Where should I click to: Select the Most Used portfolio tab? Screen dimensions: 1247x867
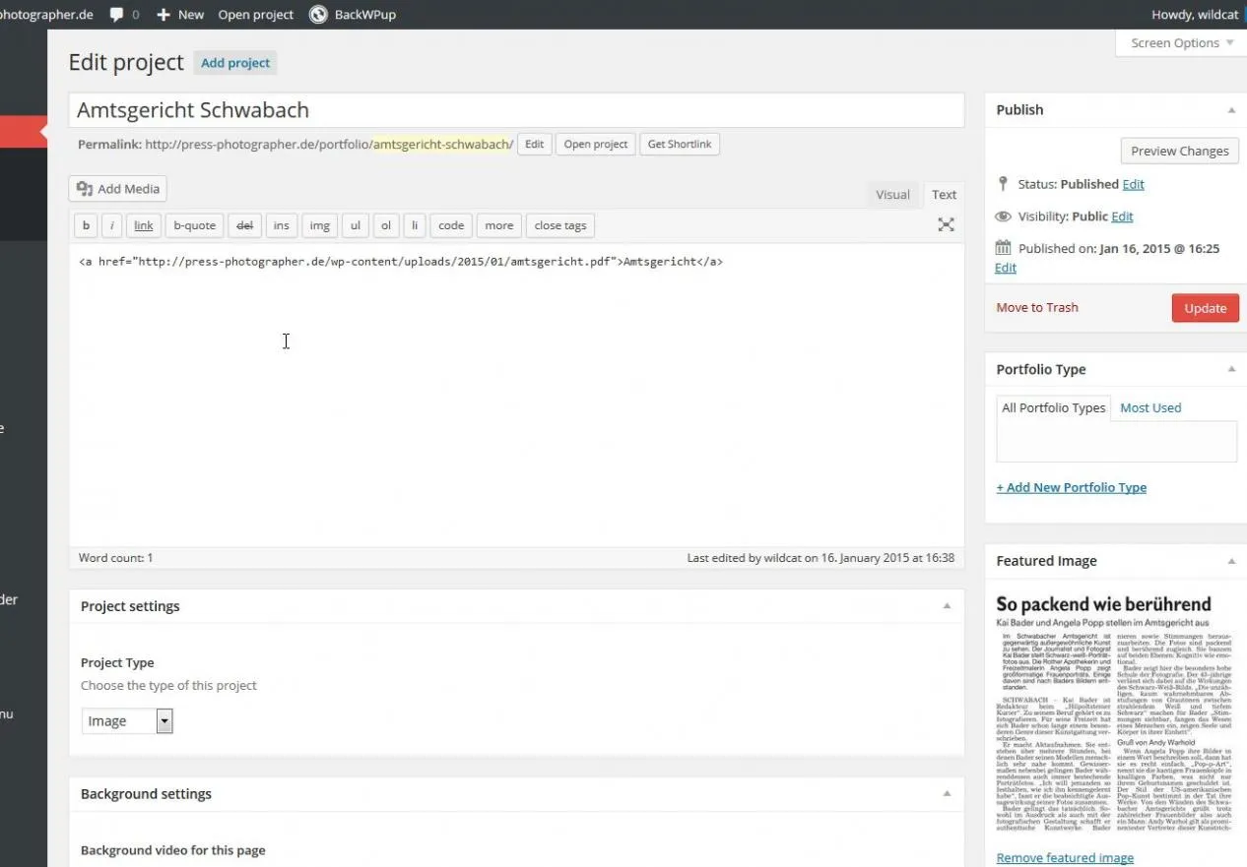(x=1150, y=407)
